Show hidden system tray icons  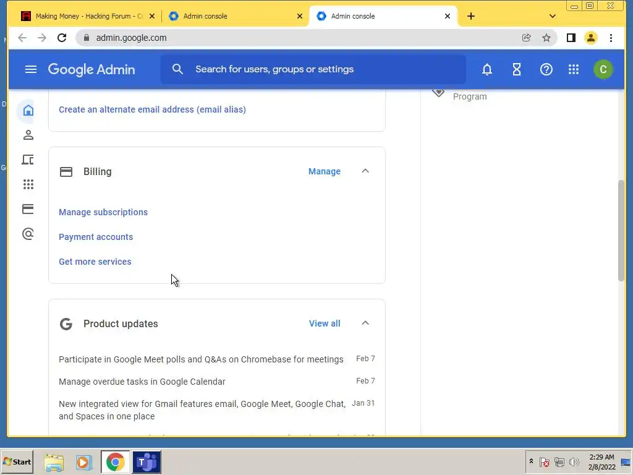[x=531, y=461]
